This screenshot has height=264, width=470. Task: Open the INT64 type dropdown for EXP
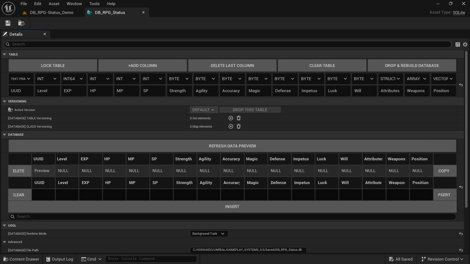point(74,79)
